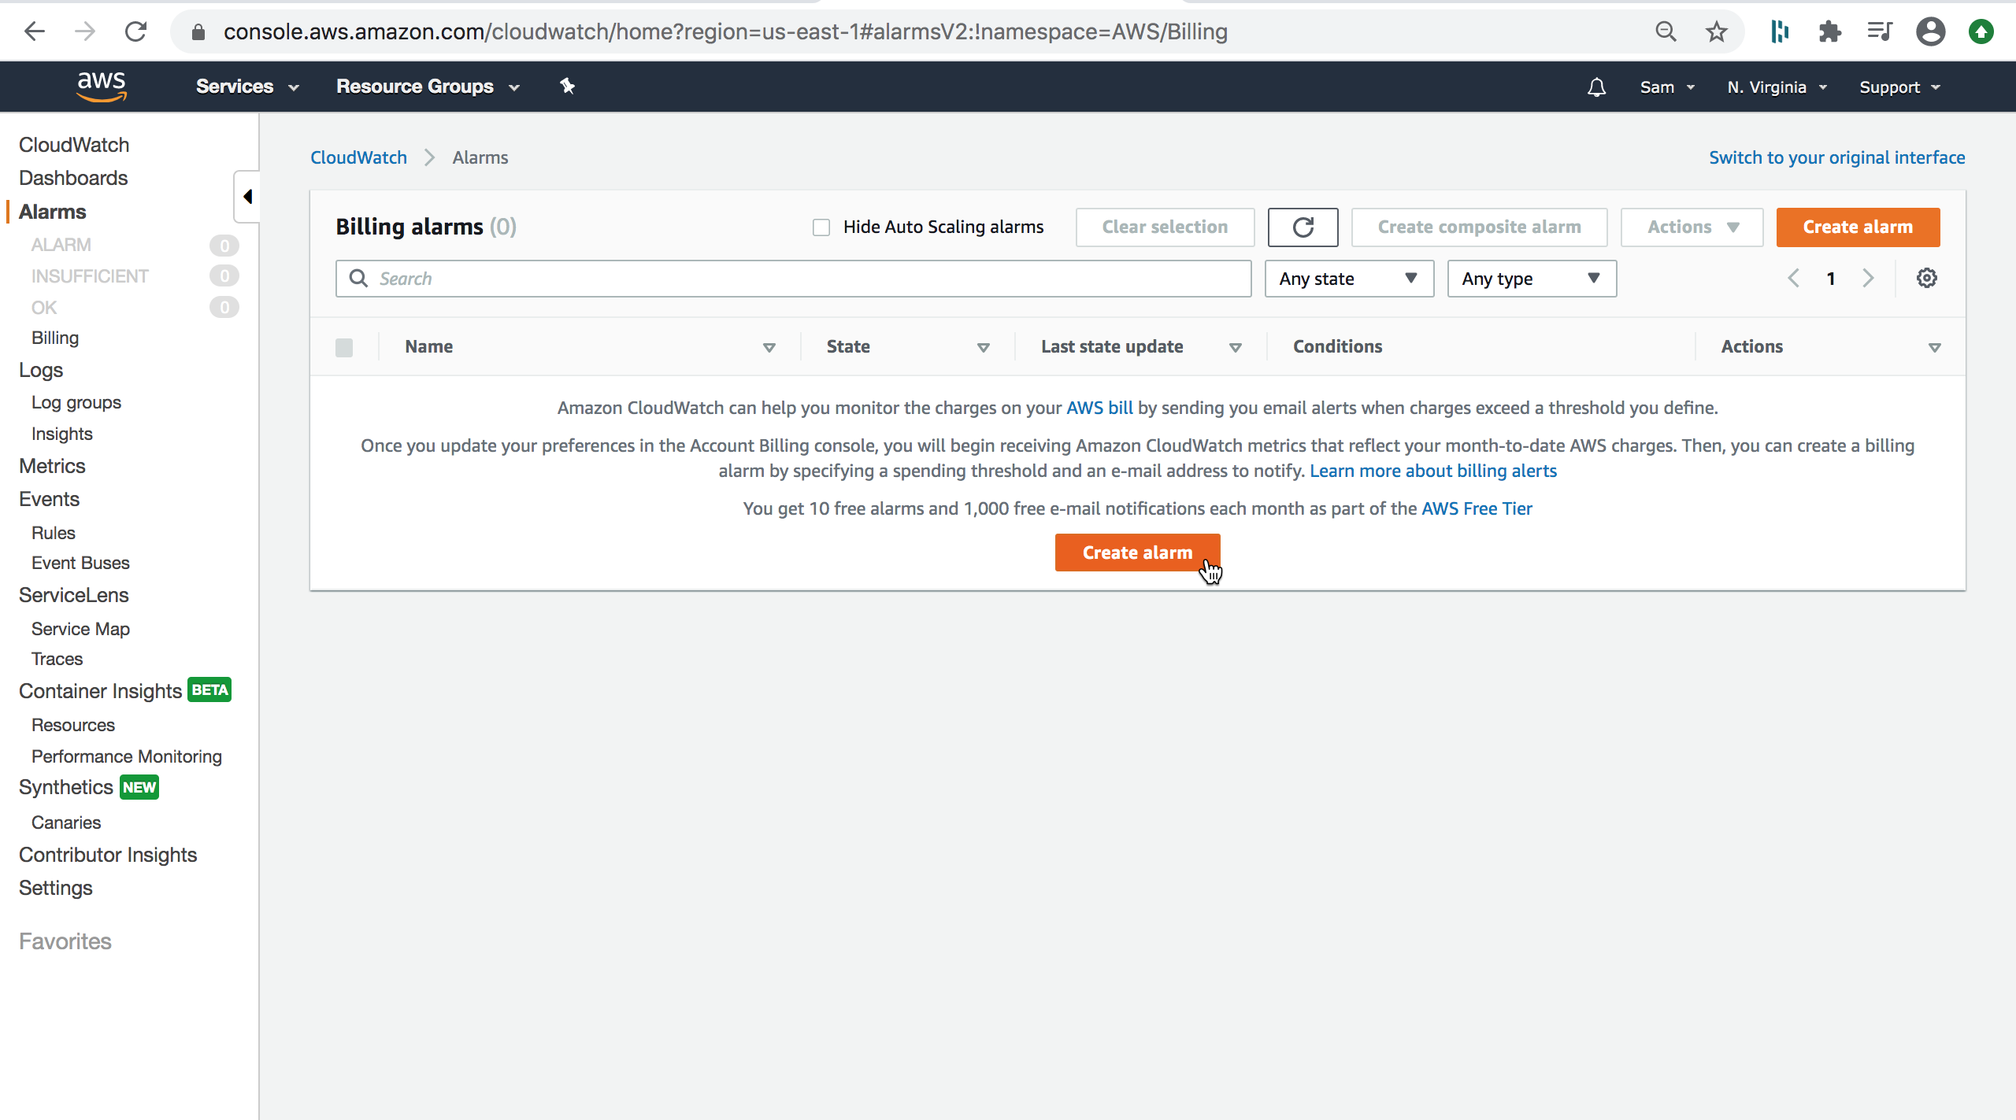
Task: Open the AWS Free Tier link
Action: [1477, 508]
